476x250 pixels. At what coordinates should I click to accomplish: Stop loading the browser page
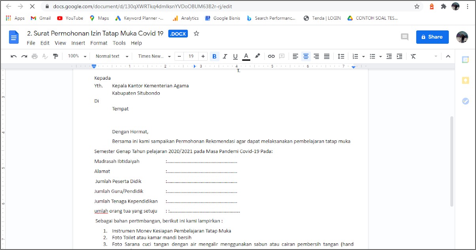pyautogui.click(x=32, y=7)
